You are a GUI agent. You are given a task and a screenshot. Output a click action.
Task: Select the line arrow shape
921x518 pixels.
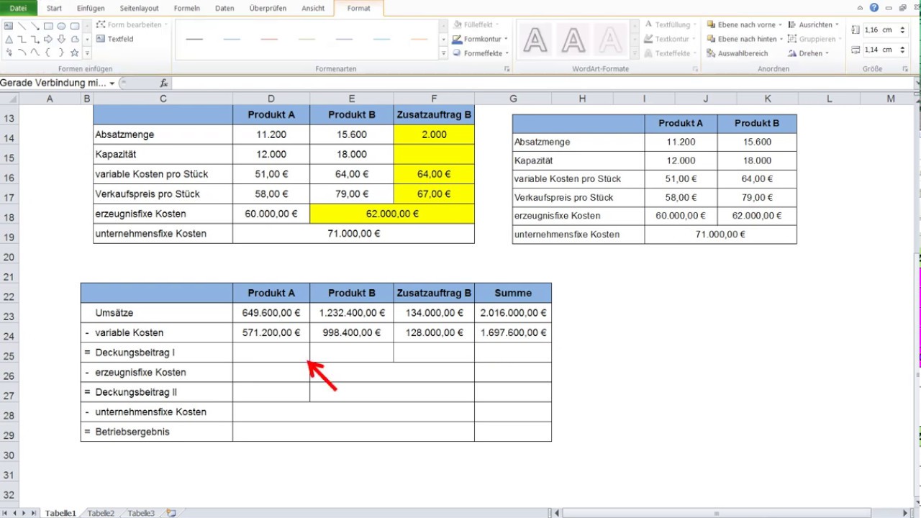tap(35, 26)
